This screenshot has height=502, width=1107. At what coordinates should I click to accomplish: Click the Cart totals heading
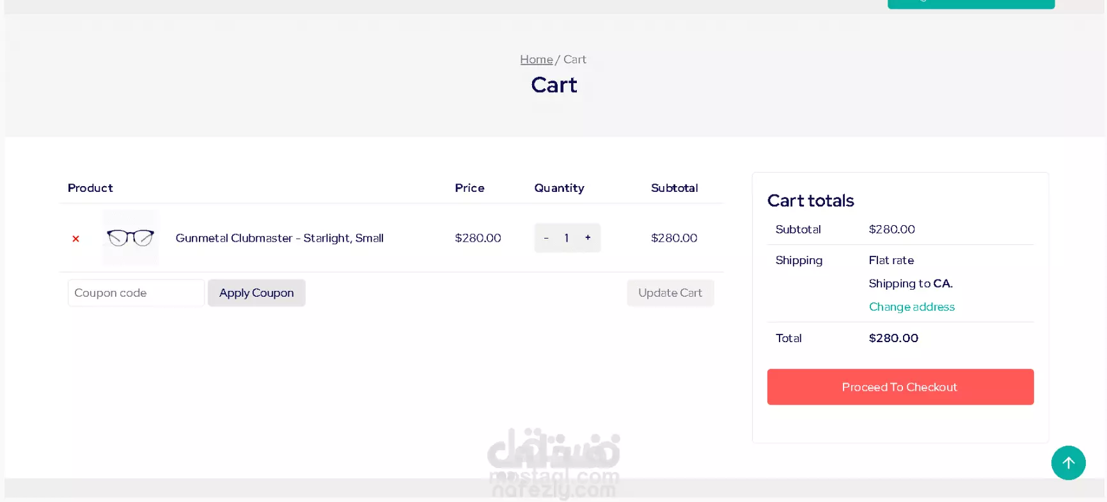tap(810, 201)
